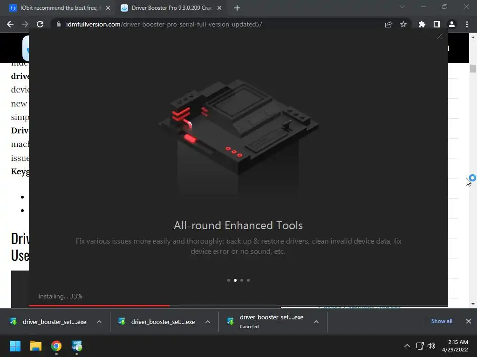Click the address bar URL
This screenshot has height=357, width=477.
click(x=164, y=24)
